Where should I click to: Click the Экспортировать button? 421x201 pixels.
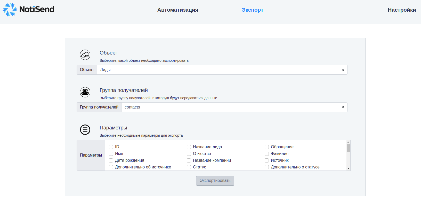click(x=215, y=181)
